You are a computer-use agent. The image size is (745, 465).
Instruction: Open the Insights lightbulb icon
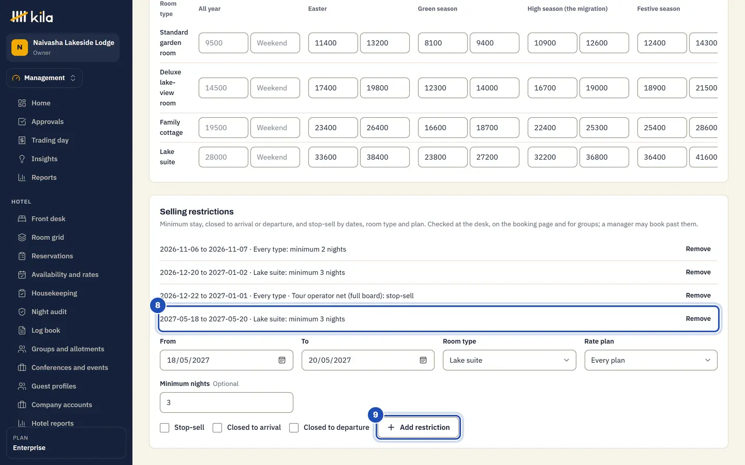[22, 159]
